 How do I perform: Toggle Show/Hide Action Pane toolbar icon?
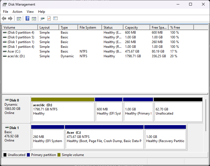[x=34, y=19]
